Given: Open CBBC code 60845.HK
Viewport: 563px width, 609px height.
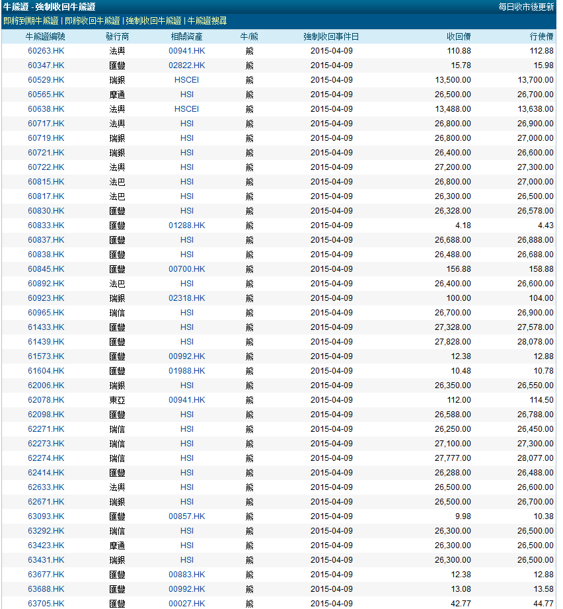Looking at the screenshot, I should tap(46, 269).
